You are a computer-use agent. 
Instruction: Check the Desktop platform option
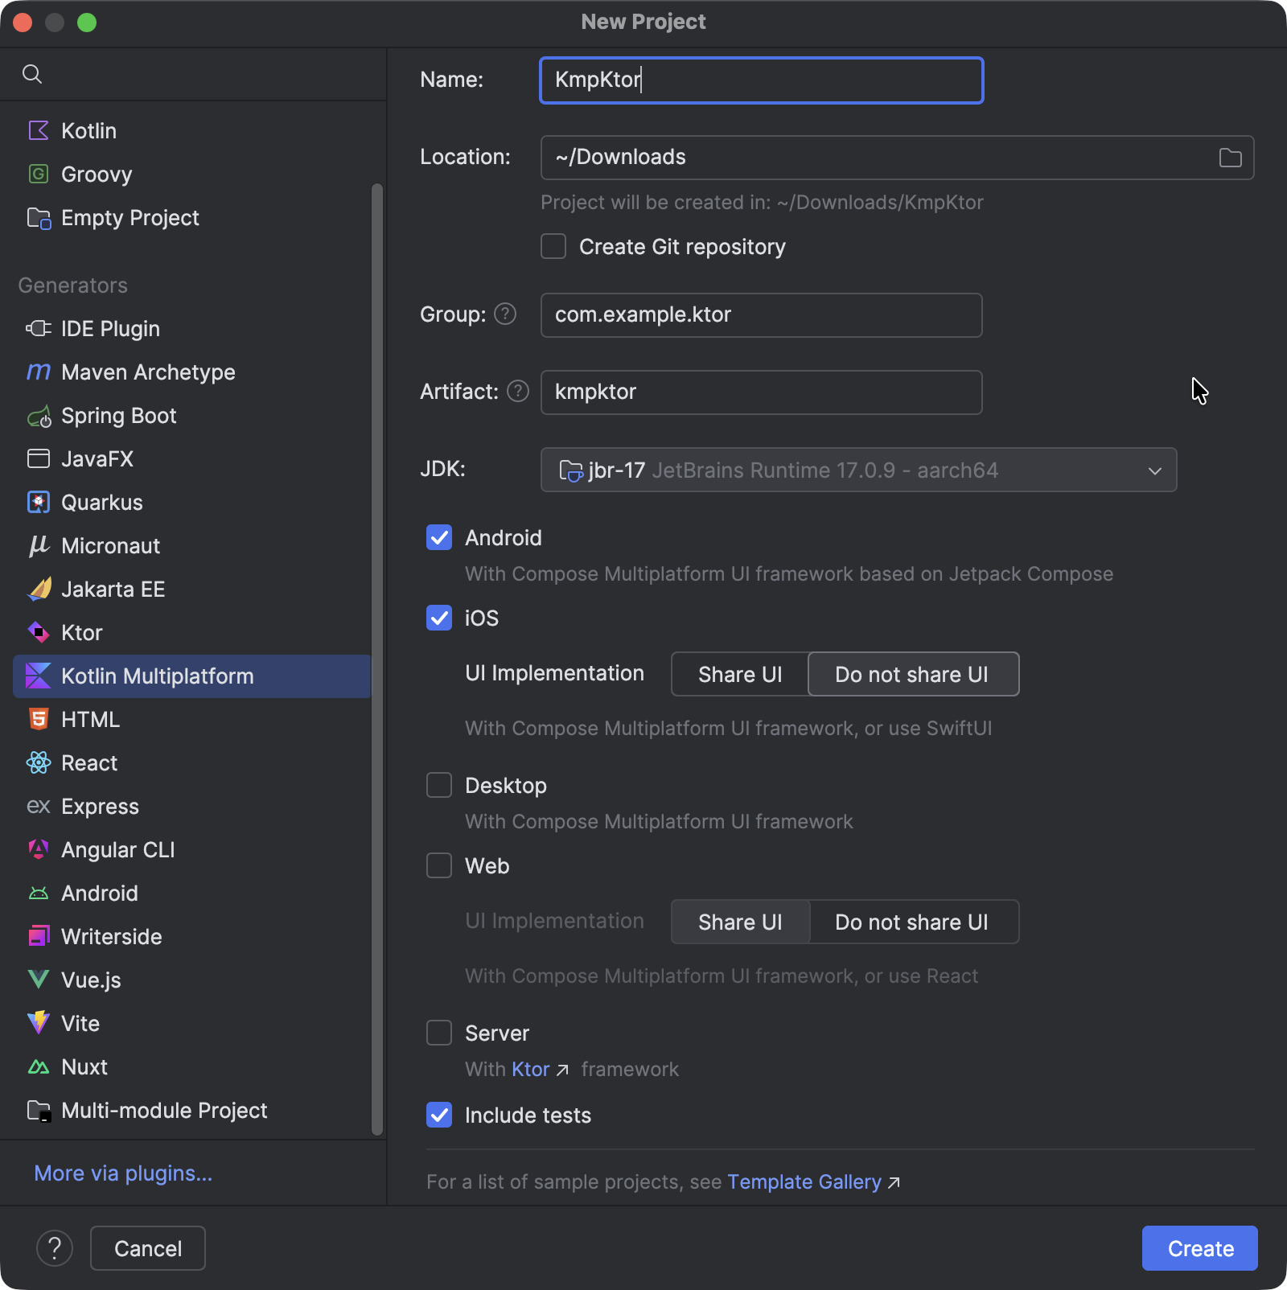coord(439,785)
